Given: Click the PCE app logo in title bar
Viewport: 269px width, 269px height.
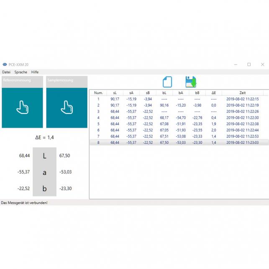Looking at the screenshot, I should point(5,64).
